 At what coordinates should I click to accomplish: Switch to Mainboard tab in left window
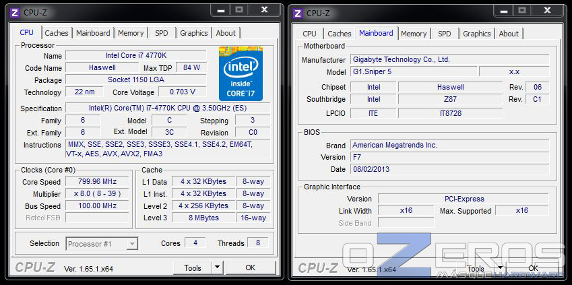pos(93,33)
